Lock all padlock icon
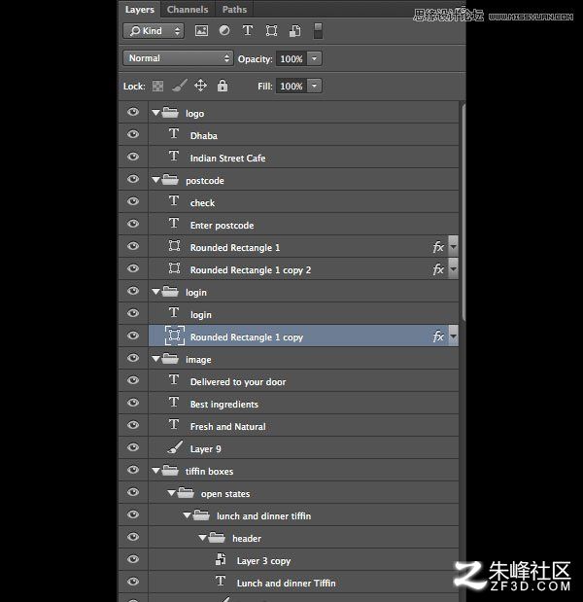 click(223, 86)
